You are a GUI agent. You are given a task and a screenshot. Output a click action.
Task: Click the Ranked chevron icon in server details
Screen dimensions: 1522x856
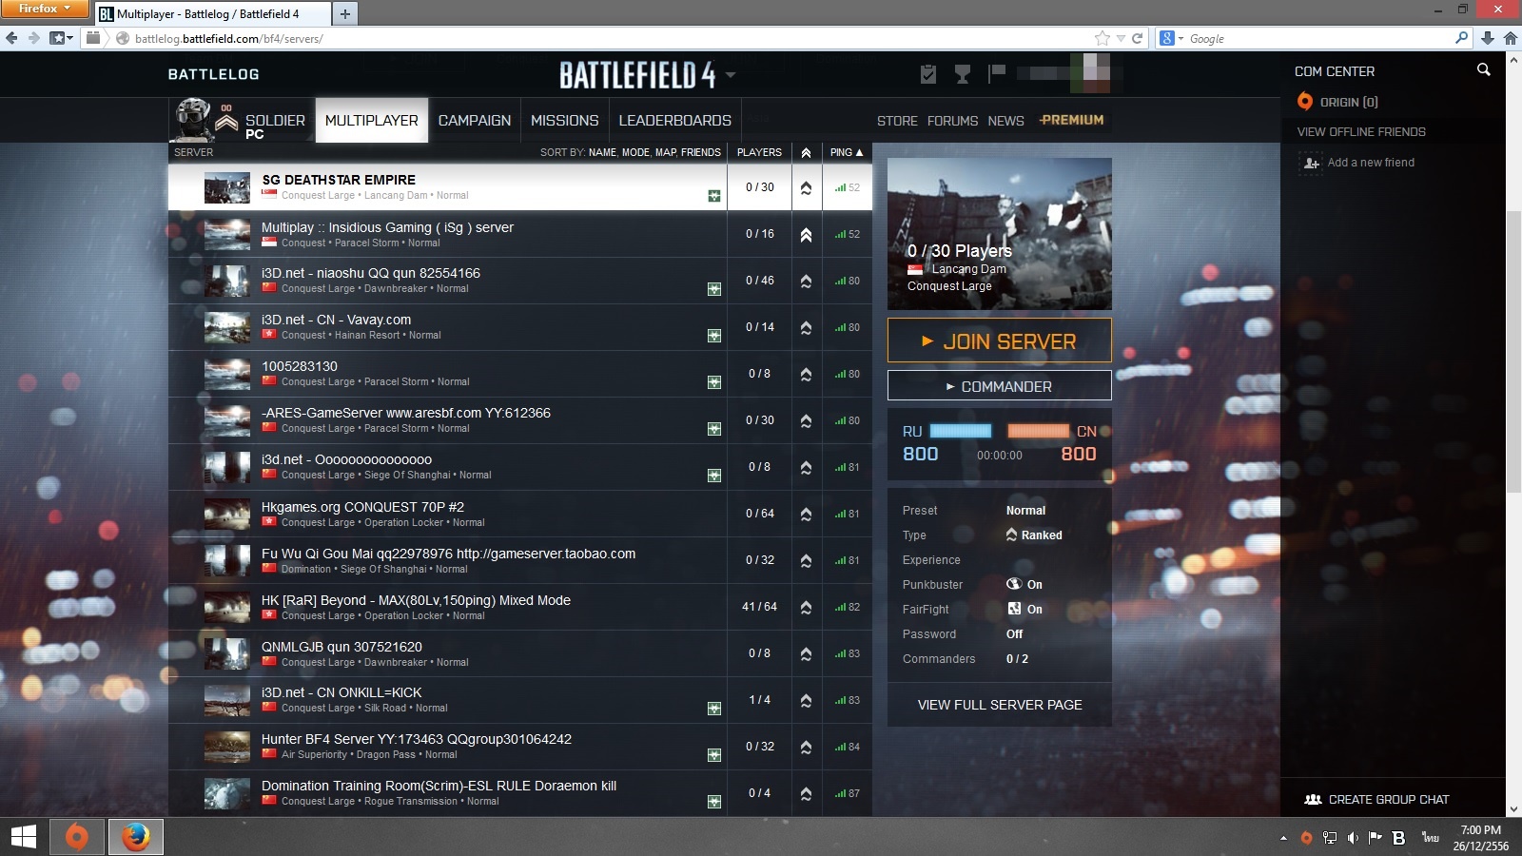coord(1011,535)
